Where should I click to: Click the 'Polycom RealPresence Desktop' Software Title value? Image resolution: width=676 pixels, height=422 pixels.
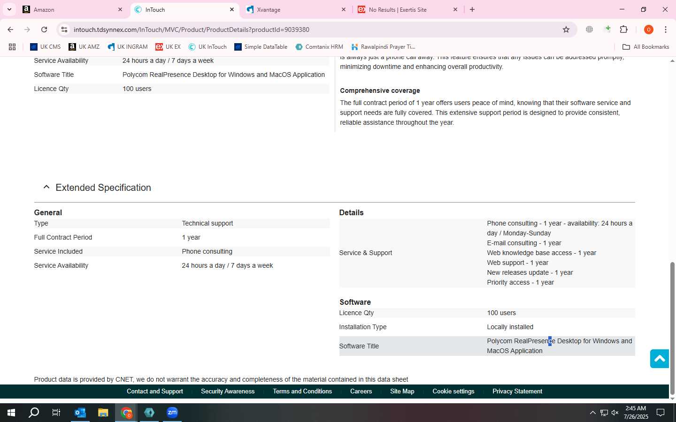point(560,346)
